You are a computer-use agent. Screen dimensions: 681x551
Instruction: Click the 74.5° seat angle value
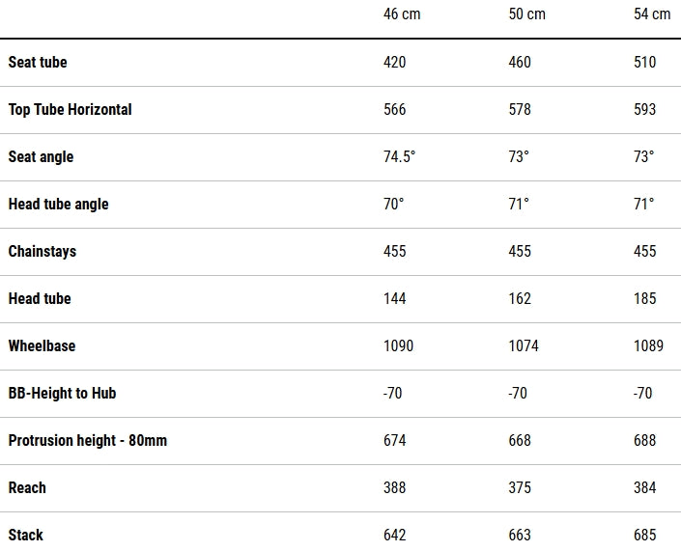point(399,156)
